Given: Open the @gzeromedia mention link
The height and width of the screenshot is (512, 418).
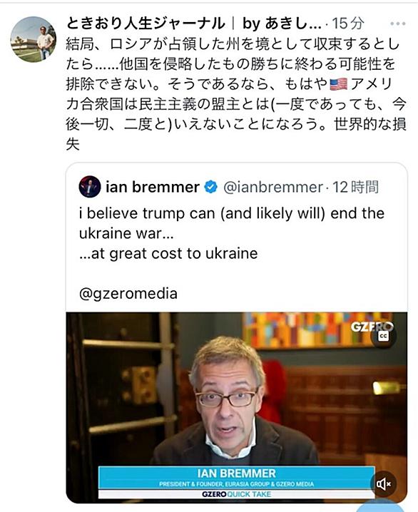Looking at the screenshot, I should [128, 294].
